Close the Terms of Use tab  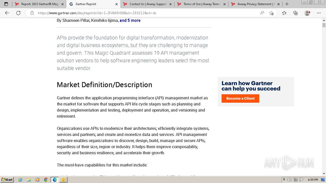click(224, 4)
